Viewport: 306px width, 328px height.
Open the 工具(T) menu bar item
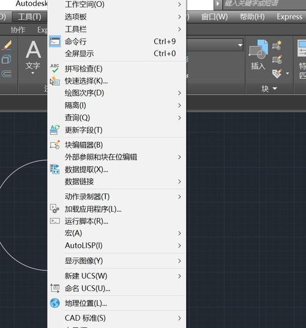[x=29, y=17]
